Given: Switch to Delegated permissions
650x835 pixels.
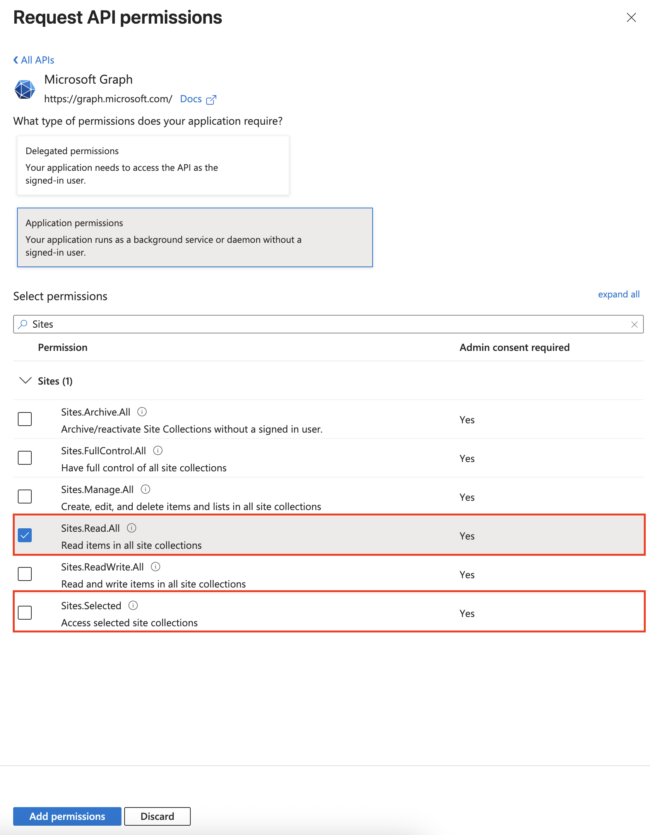Looking at the screenshot, I should pyautogui.click(x=153, y=165).
